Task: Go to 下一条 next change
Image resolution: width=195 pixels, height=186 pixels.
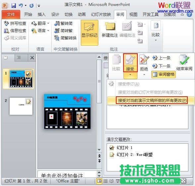Action: coord(162,66)
